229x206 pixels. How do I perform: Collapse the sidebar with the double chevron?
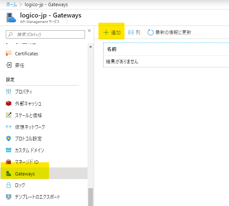click(89, 31)
